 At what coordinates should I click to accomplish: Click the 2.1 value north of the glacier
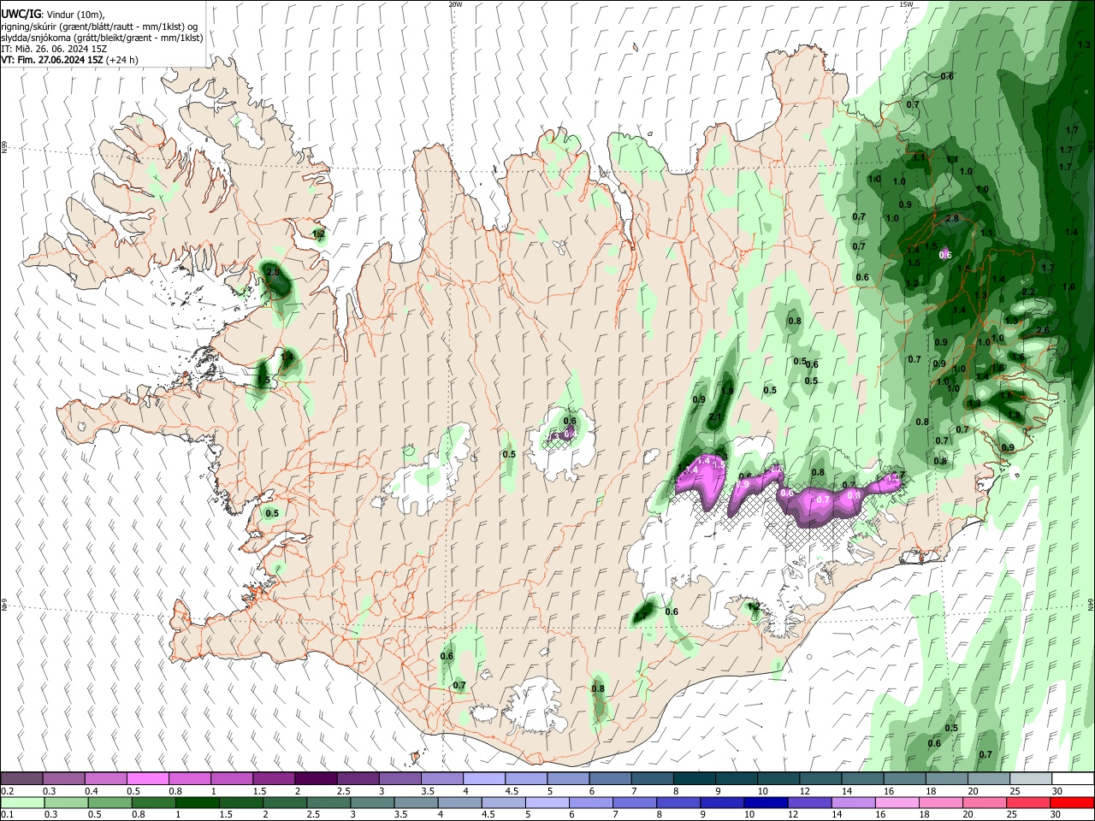tap(716, 417)
